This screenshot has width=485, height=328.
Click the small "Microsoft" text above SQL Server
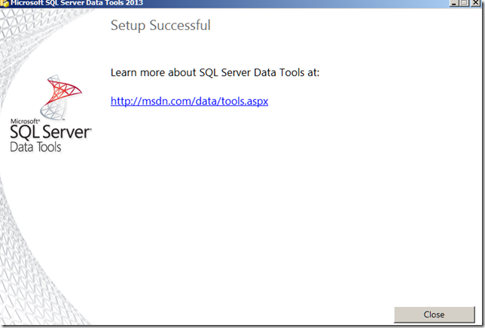tap(24, 120)
